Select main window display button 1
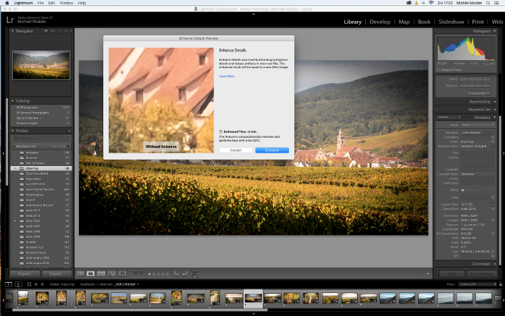Image resolution: width=505 pixels, height=316 pixels. pyautogui.click(x=9, y=284)
